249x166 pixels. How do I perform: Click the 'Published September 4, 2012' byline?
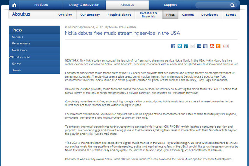[101, 27]
